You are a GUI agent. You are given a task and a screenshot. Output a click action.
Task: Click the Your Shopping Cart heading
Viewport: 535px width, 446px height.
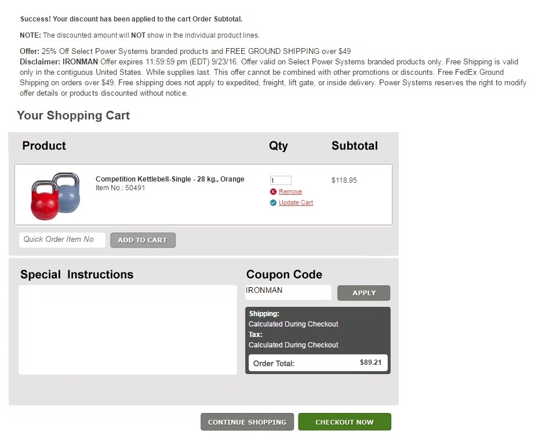[x=74, y=115]
